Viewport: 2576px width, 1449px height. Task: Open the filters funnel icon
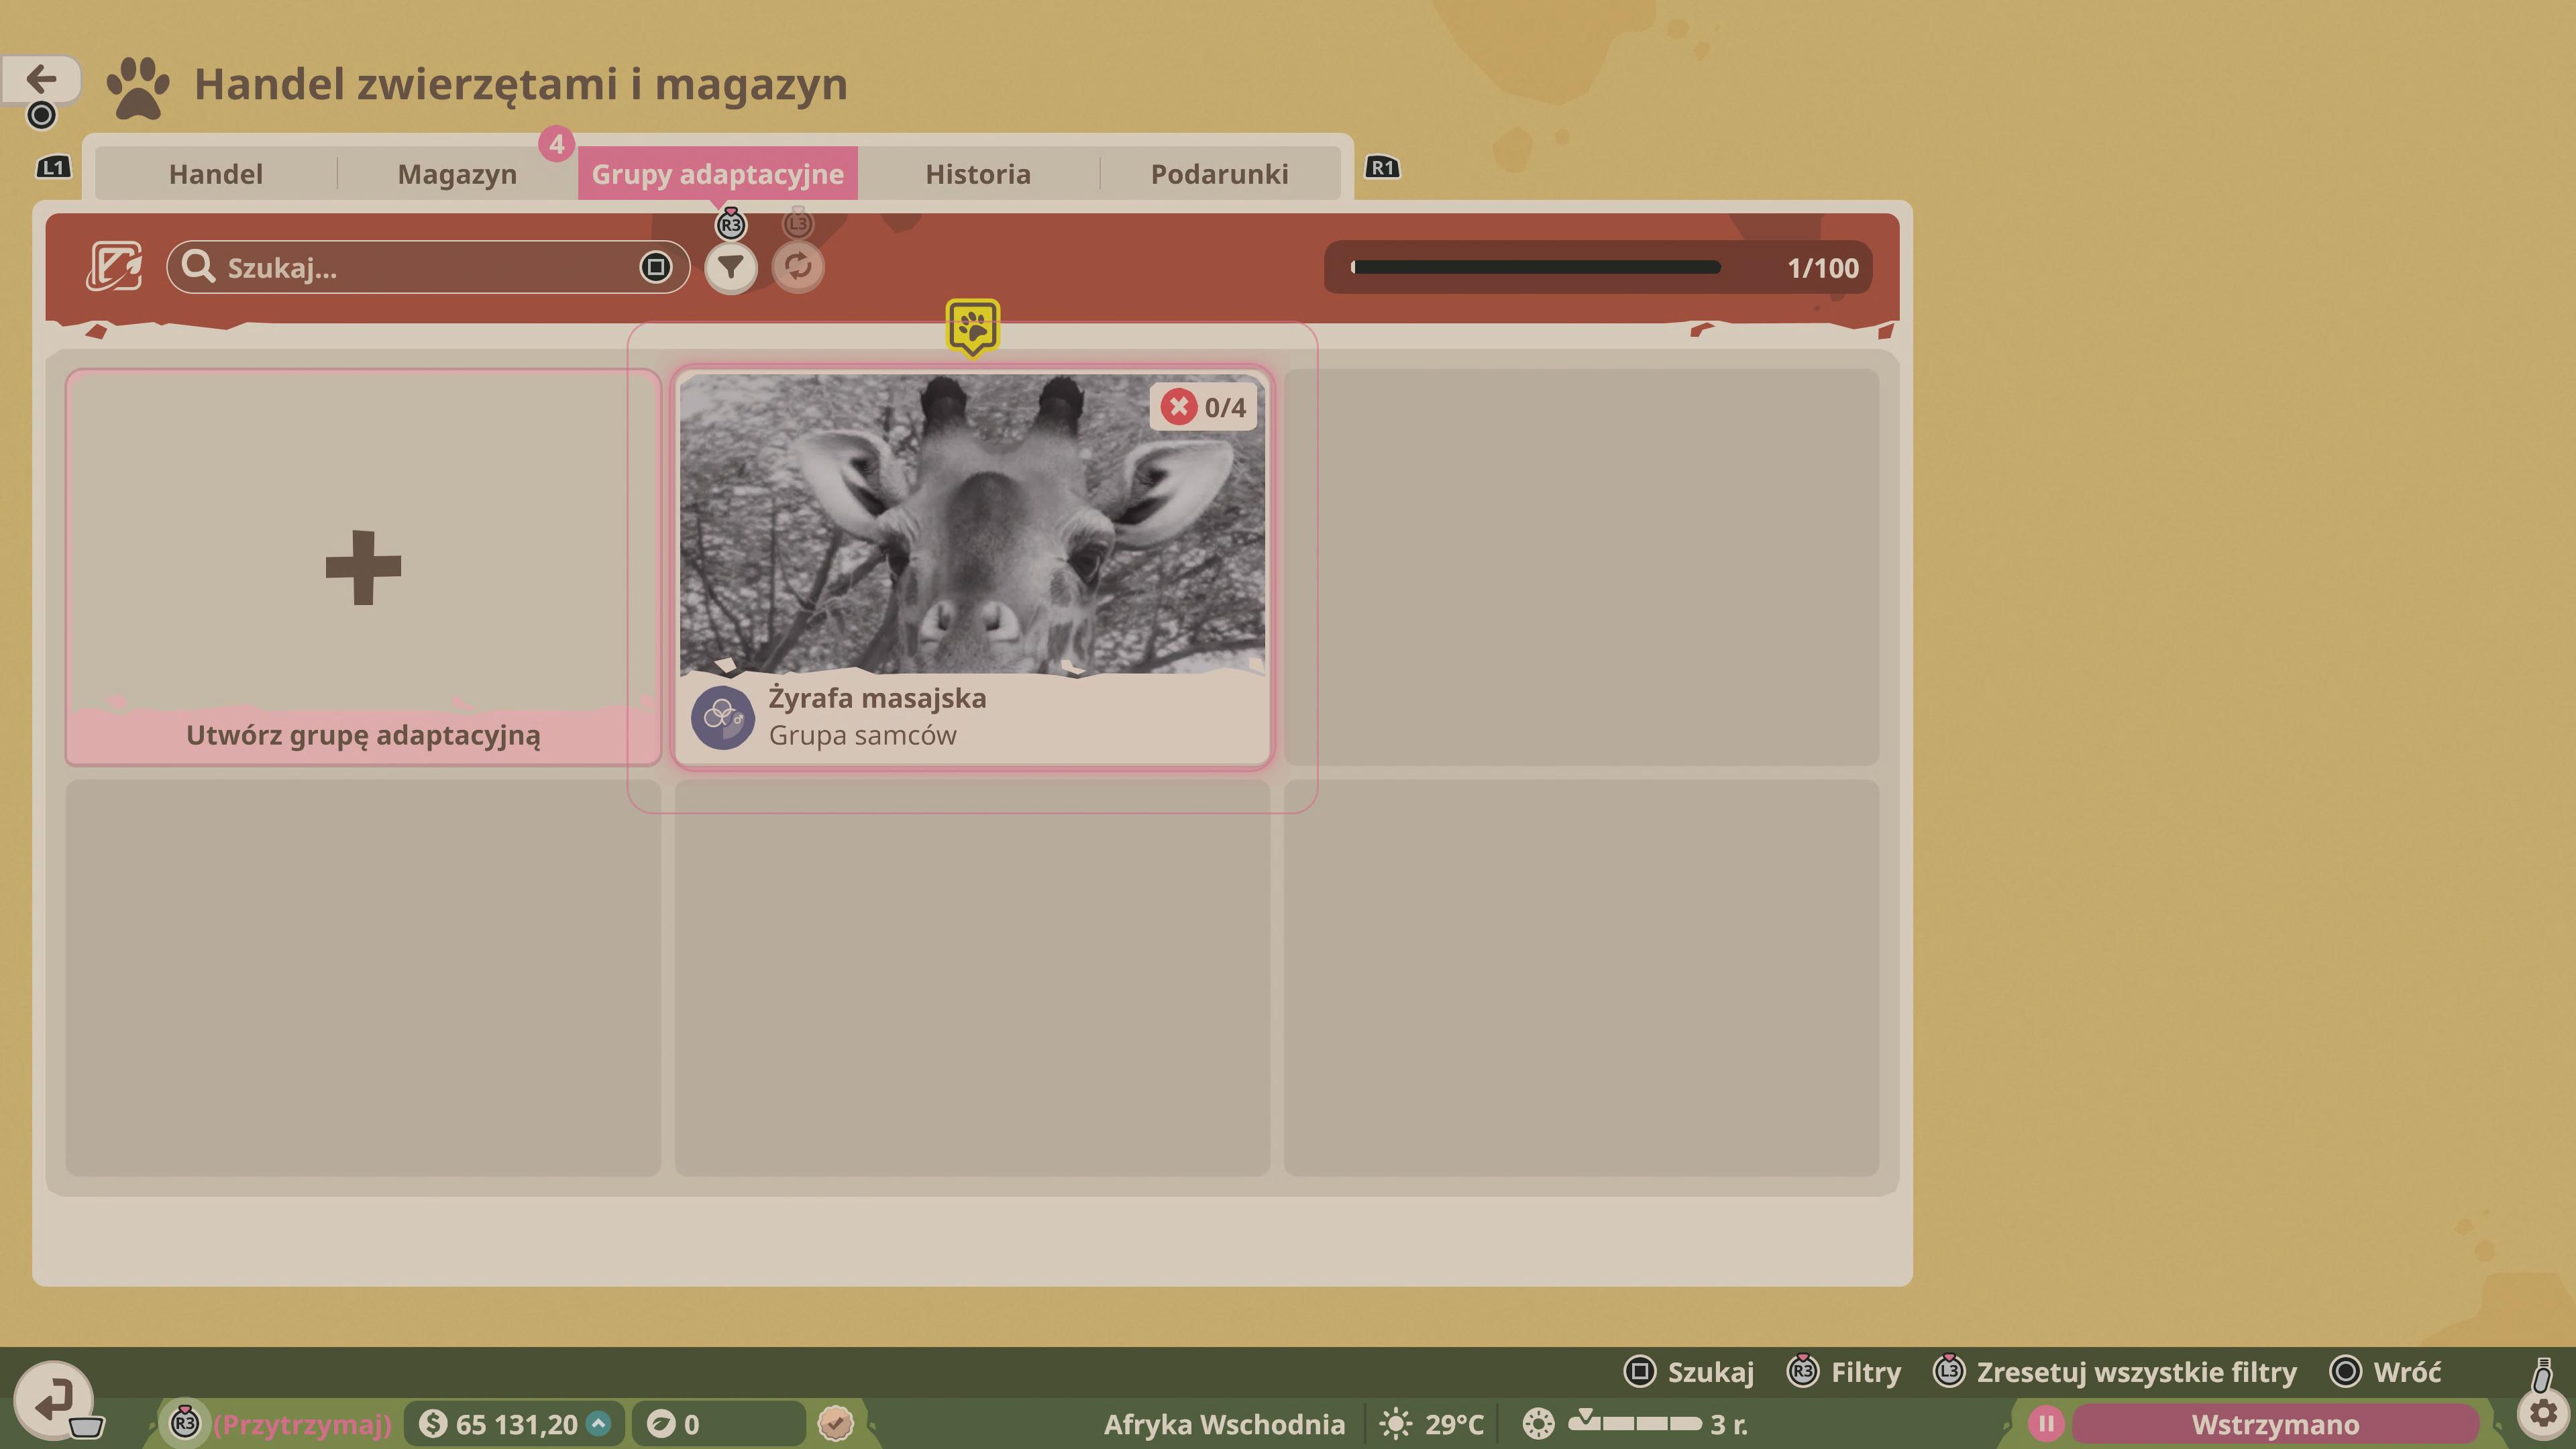click(731, 267)
